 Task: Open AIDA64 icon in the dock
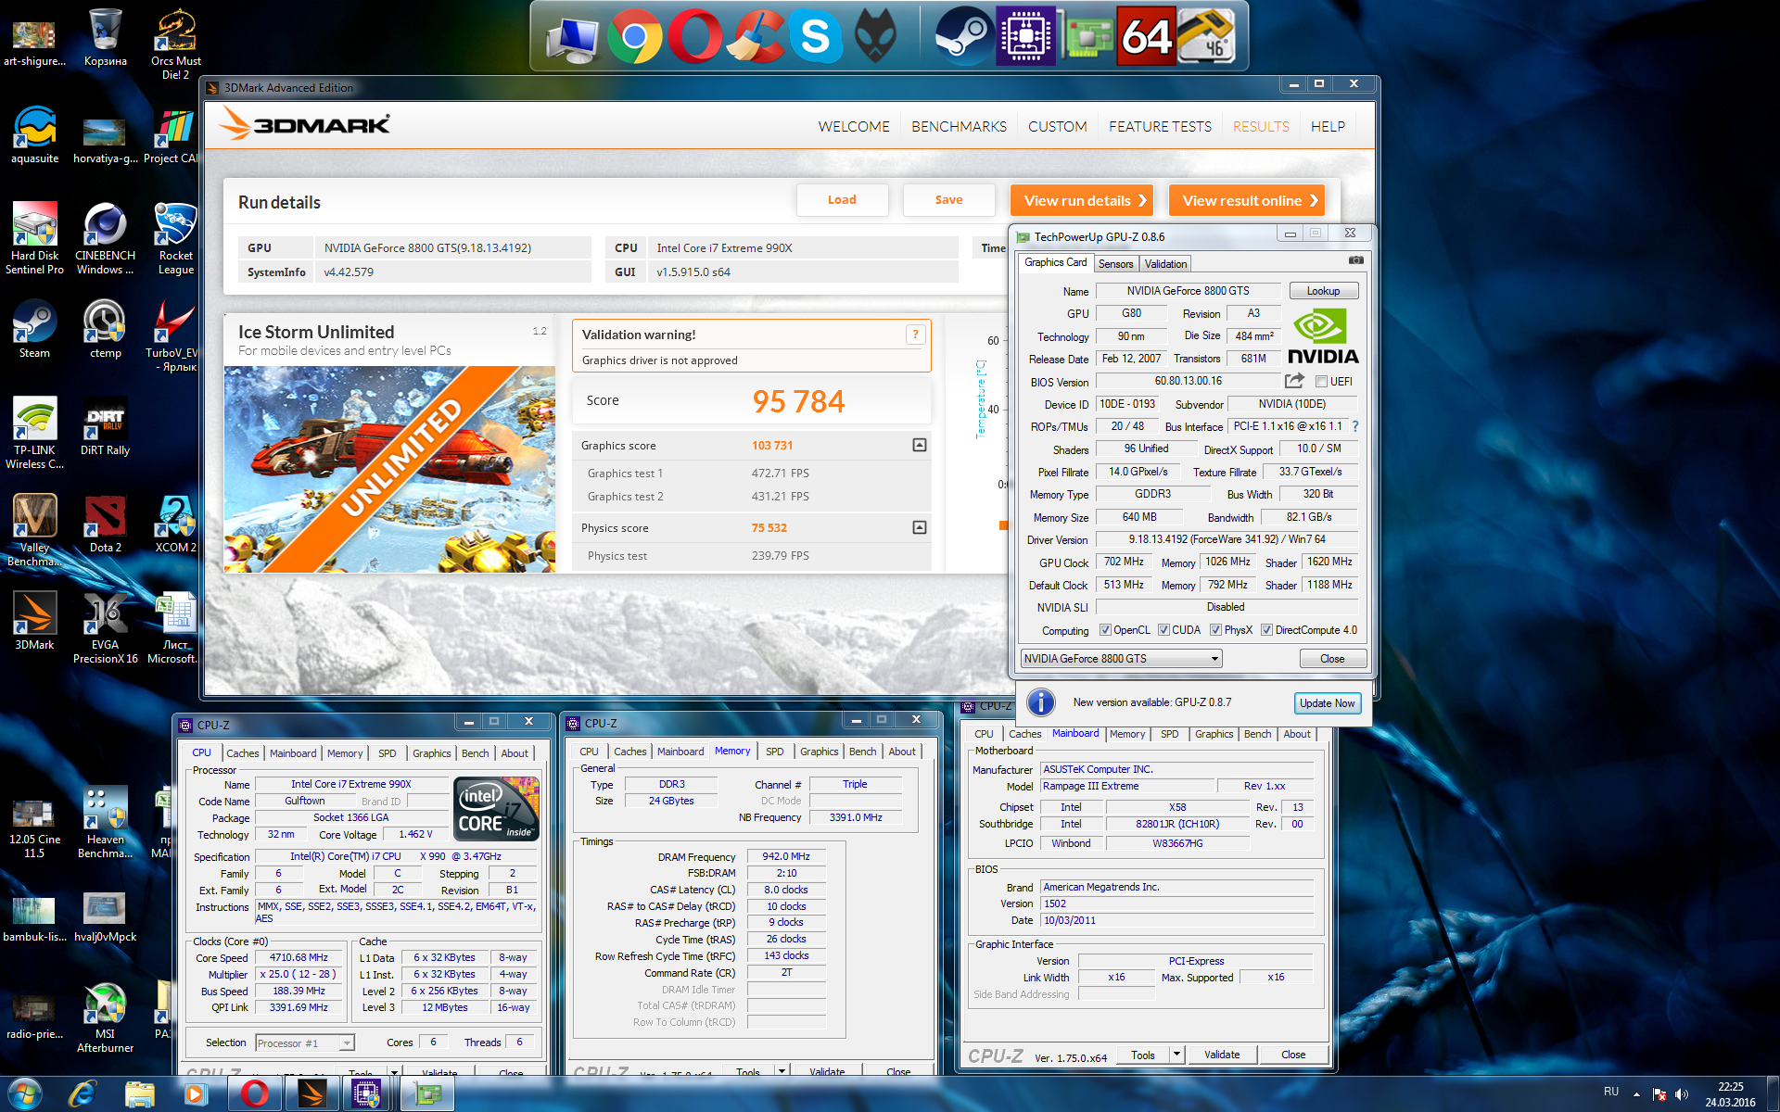point(1147,37)
